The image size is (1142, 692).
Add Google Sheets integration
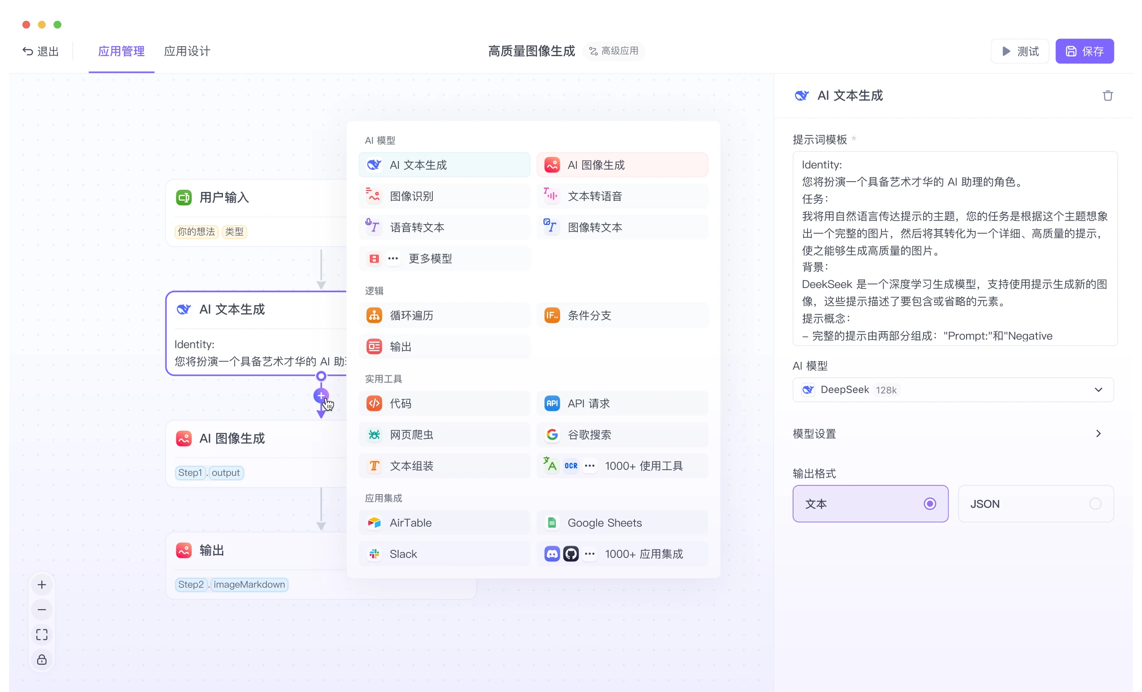coord(622,523)
